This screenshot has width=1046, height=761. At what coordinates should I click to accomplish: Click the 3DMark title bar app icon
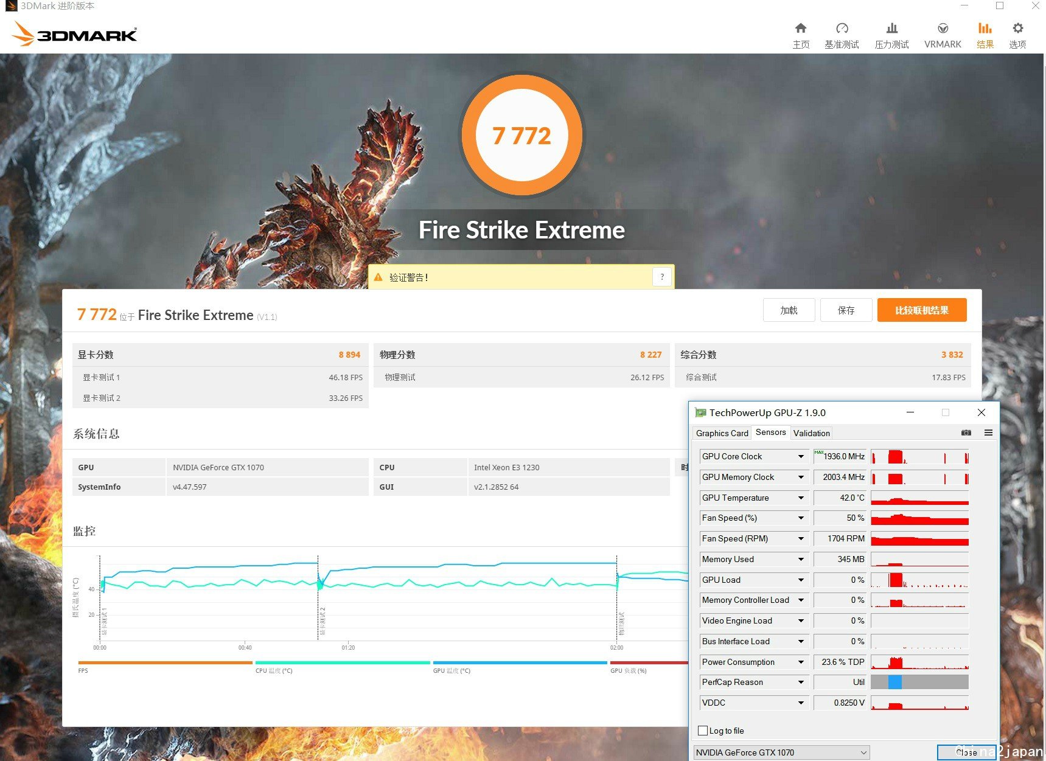10,6
